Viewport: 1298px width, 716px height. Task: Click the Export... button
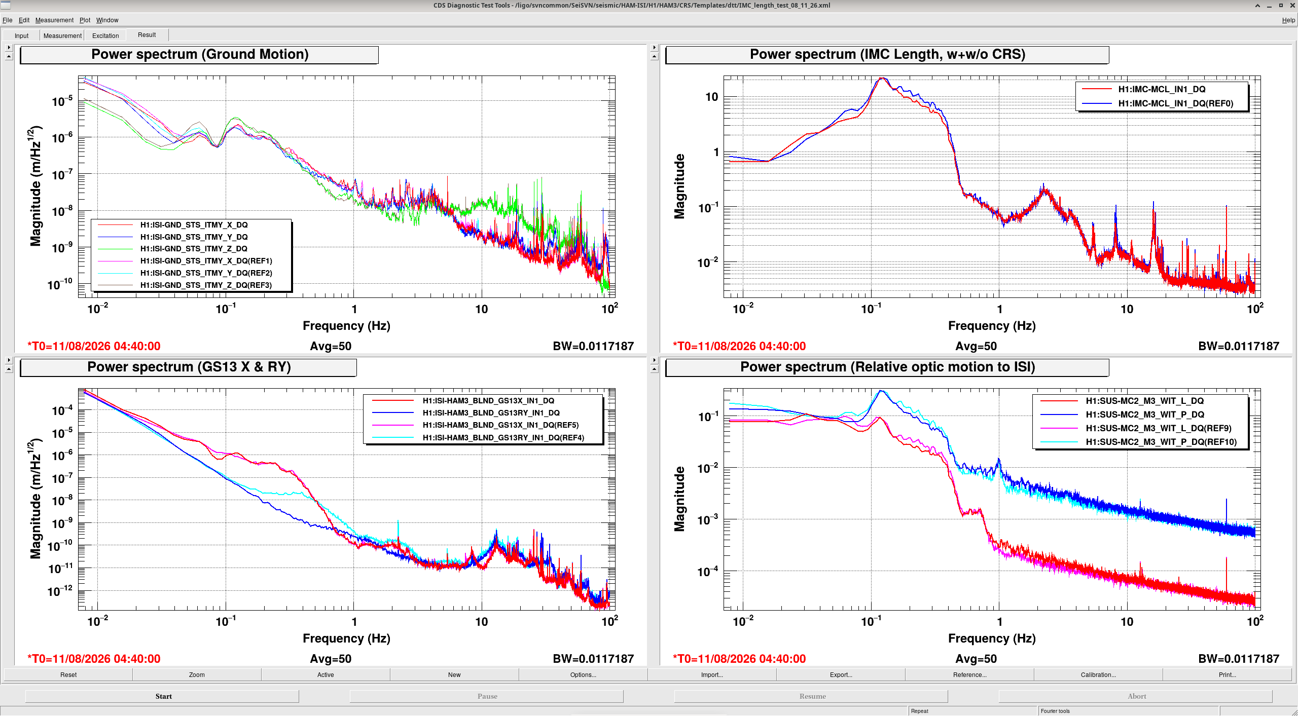point(841,674)
